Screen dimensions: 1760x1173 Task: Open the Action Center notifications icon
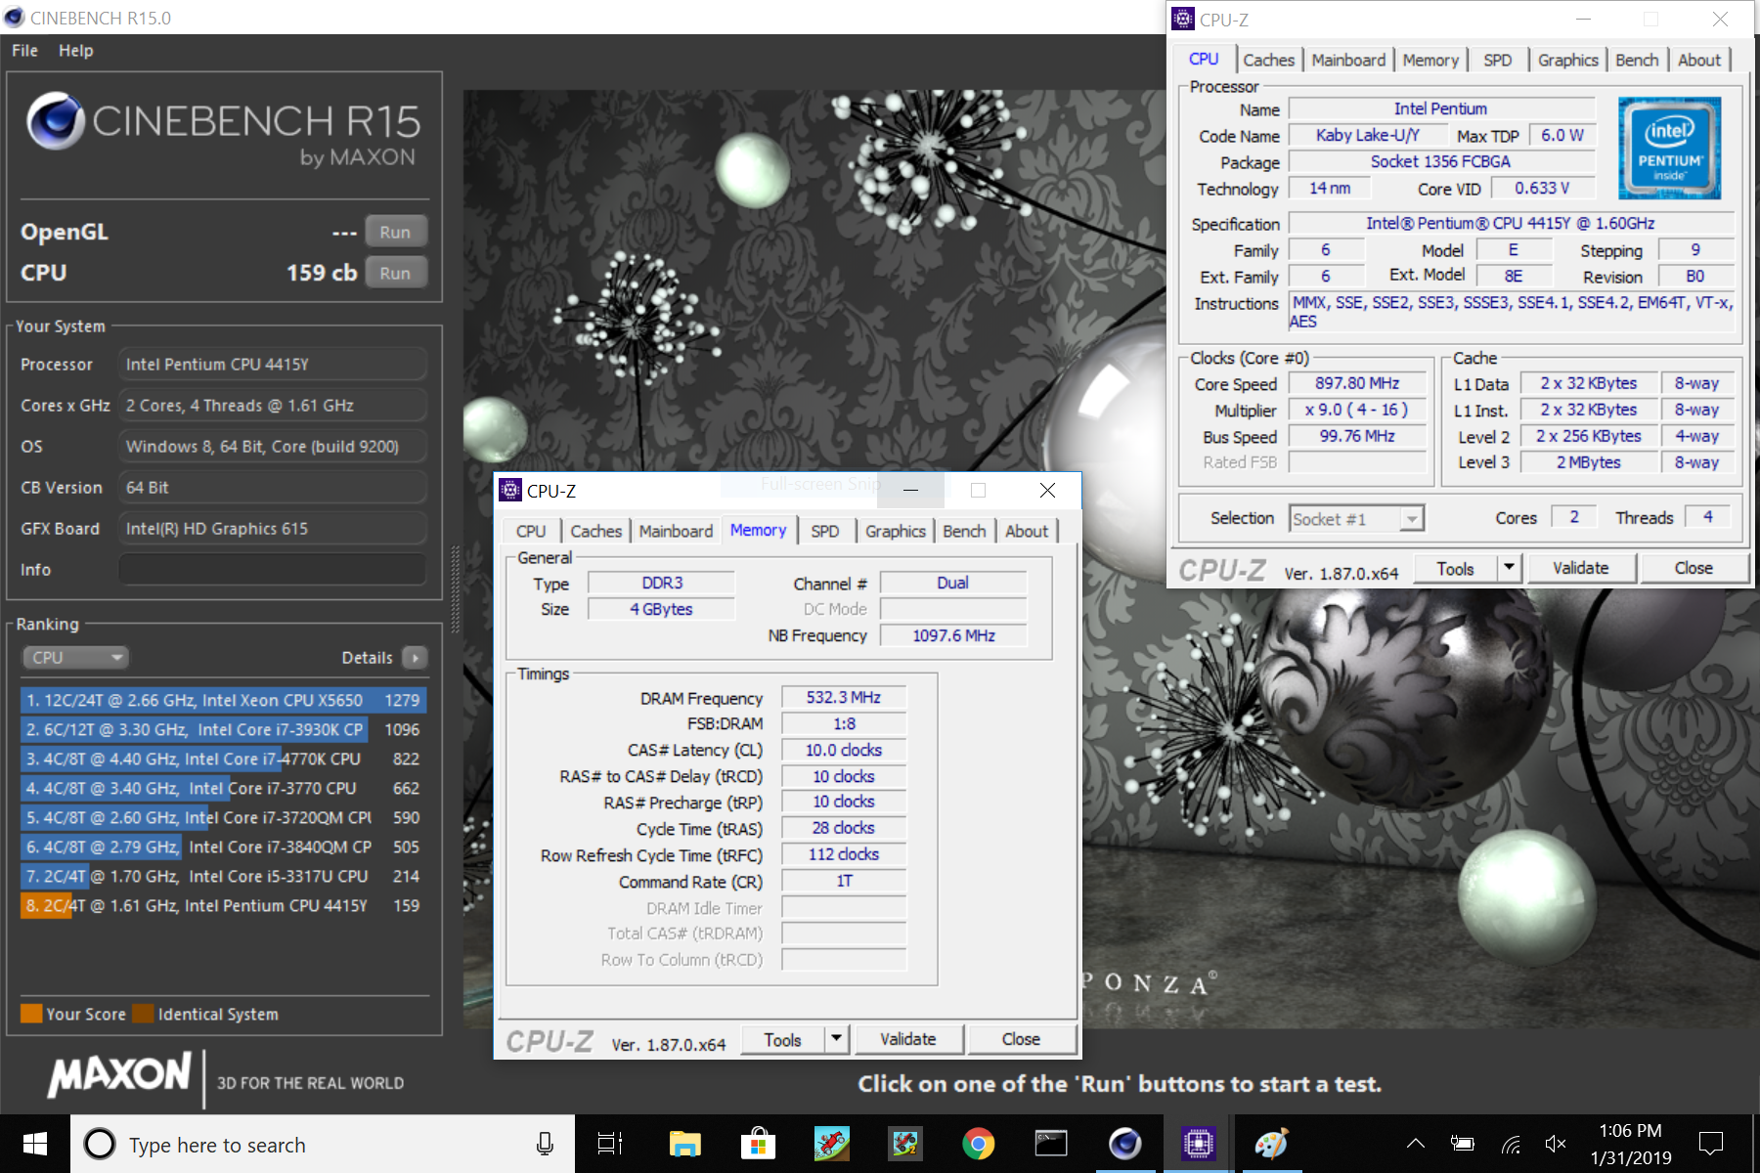click(x=1711, y=1144)
